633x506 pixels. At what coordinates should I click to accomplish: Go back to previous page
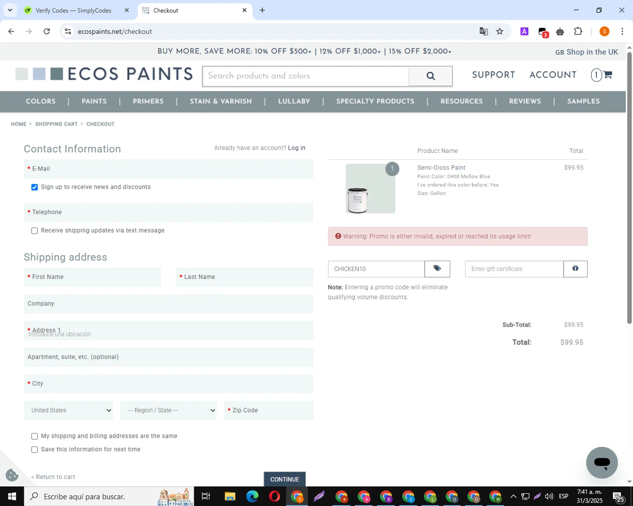coord(11,32)
